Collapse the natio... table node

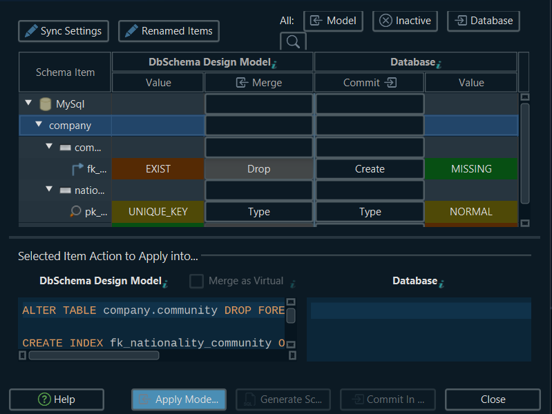[49, 189]
